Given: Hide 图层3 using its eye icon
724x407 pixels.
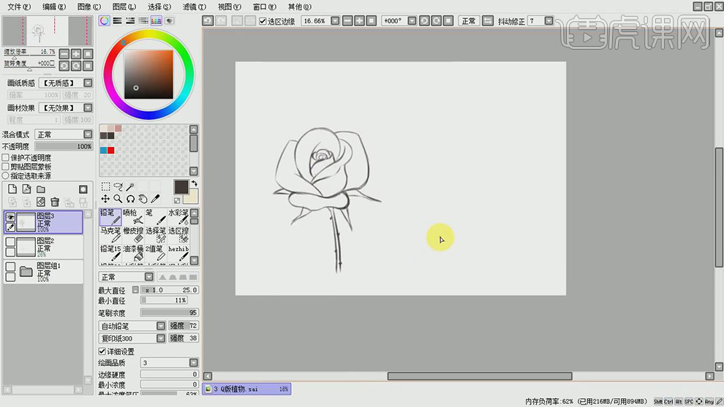Looking at the screenshot, I should (11, 217).
